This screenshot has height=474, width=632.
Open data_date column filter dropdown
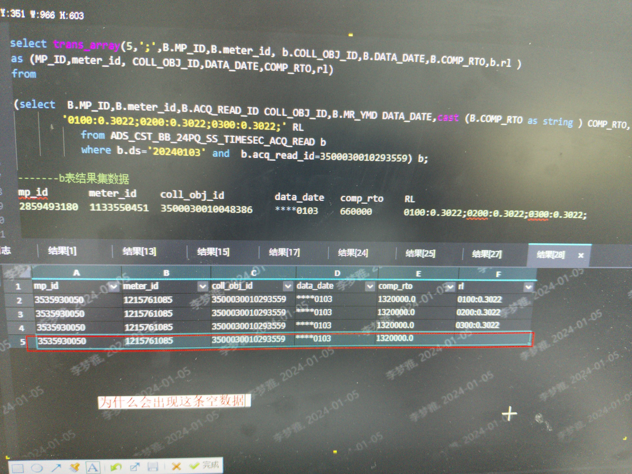370,286
